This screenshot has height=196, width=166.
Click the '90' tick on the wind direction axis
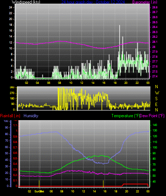pos(13,104)
